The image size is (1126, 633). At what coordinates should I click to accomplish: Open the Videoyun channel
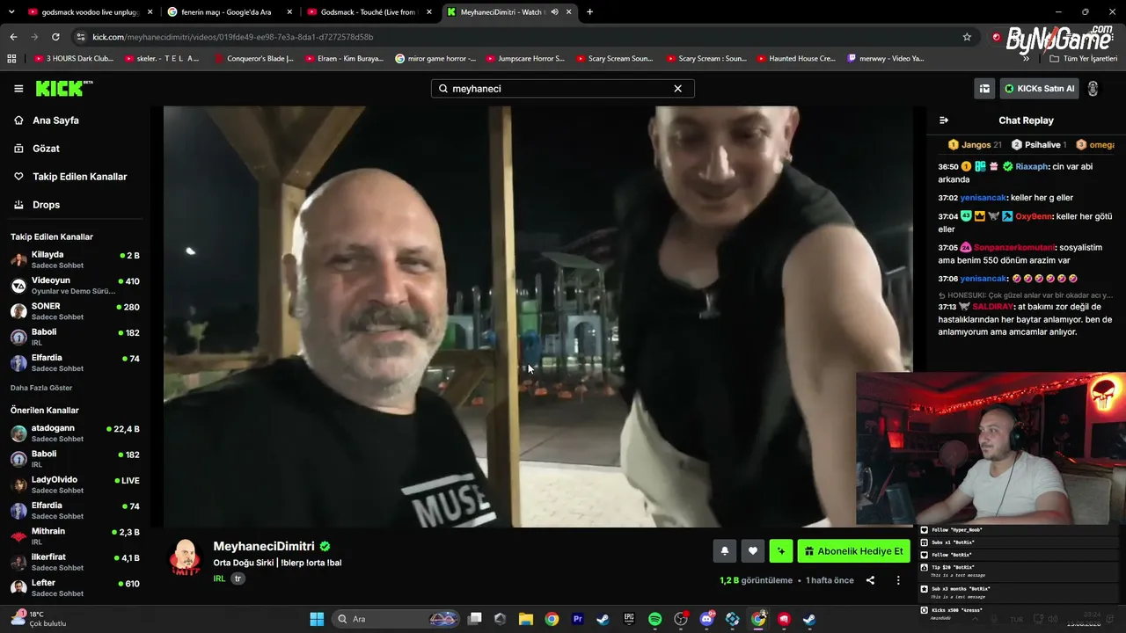point(75,286)
